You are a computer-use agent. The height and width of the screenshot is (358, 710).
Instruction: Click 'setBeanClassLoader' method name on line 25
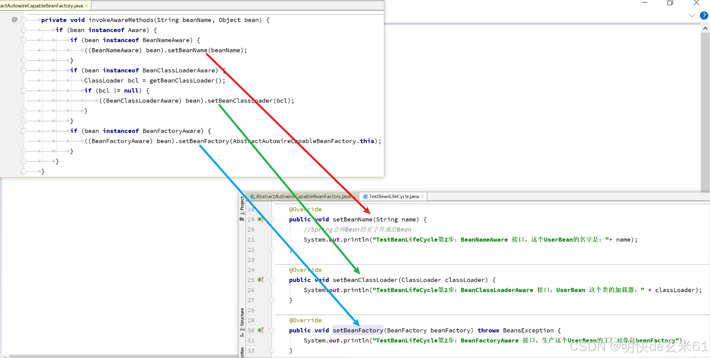click(x=365, y=280)
